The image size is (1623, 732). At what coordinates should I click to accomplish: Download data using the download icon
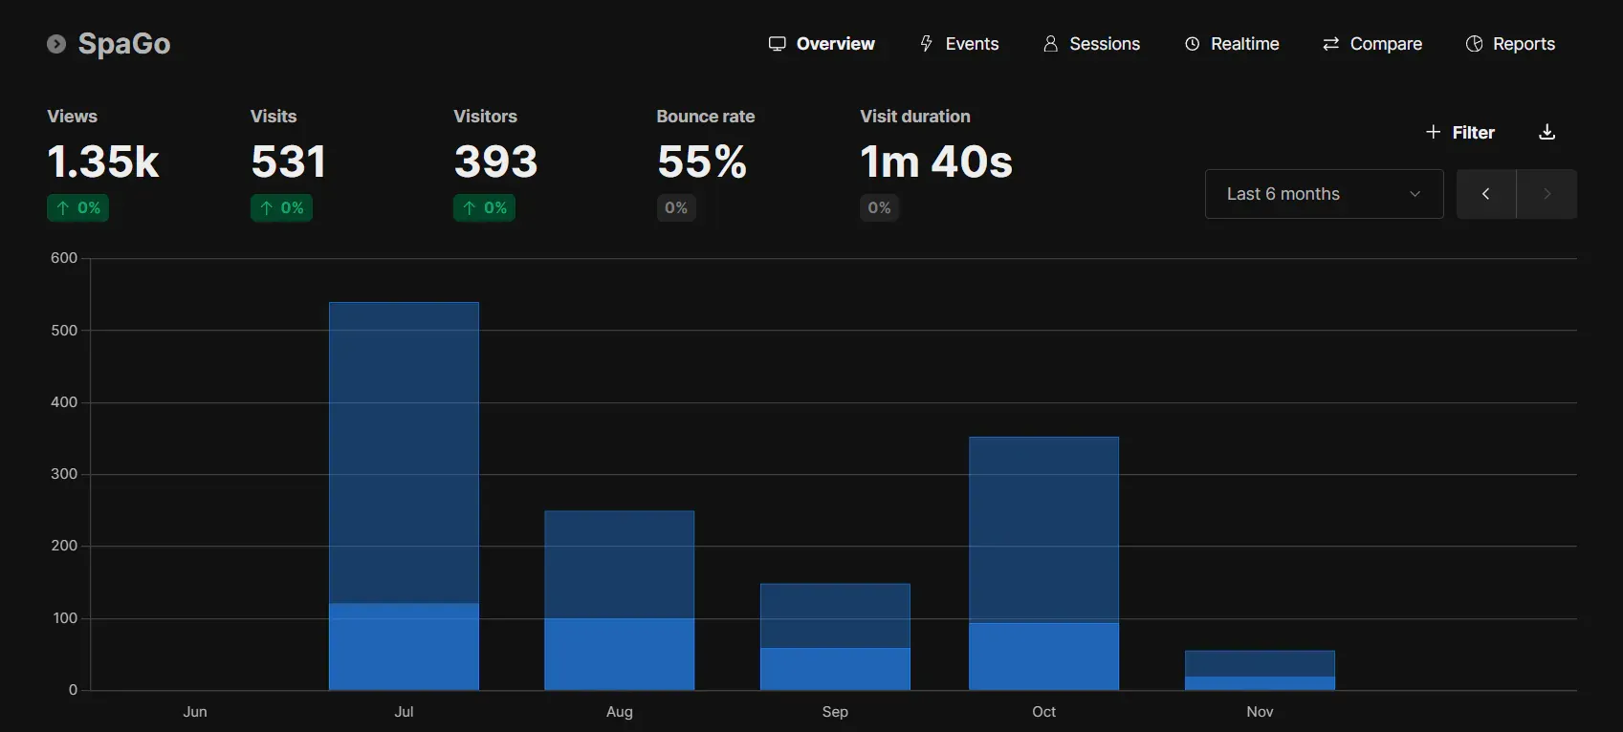(1546, 133)
